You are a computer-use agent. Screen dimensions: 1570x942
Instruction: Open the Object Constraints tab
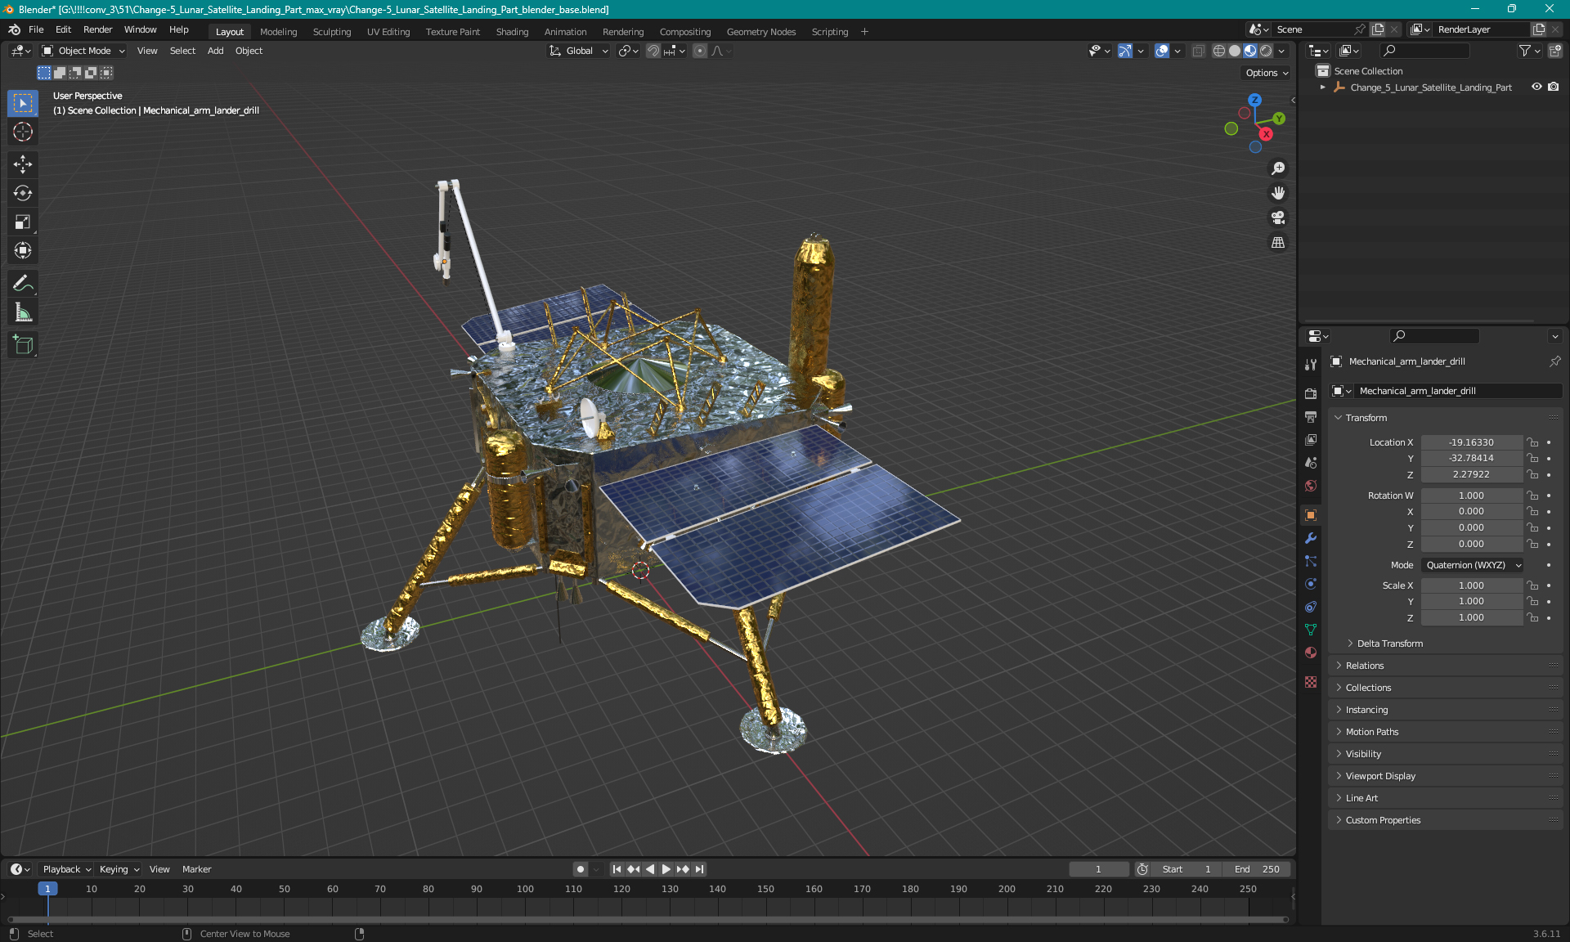1311,607
